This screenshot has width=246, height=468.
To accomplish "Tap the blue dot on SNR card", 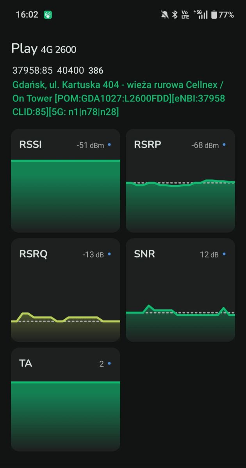I will pos(224,254).
